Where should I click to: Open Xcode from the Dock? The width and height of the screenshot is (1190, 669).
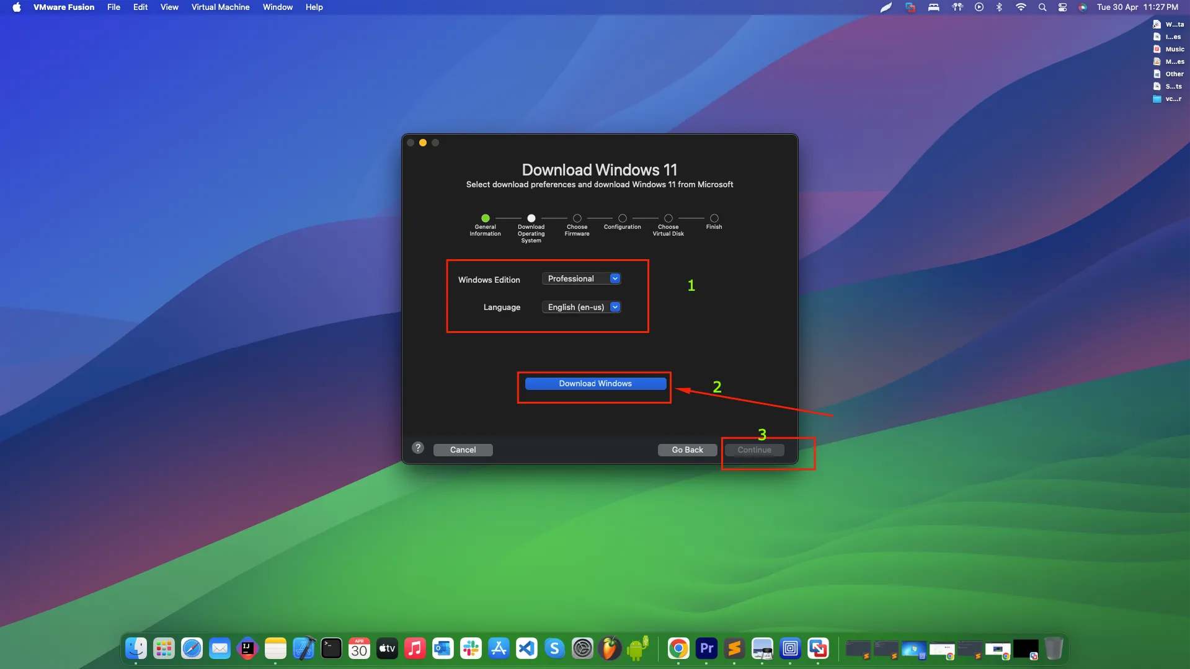[x=303, y=649]
